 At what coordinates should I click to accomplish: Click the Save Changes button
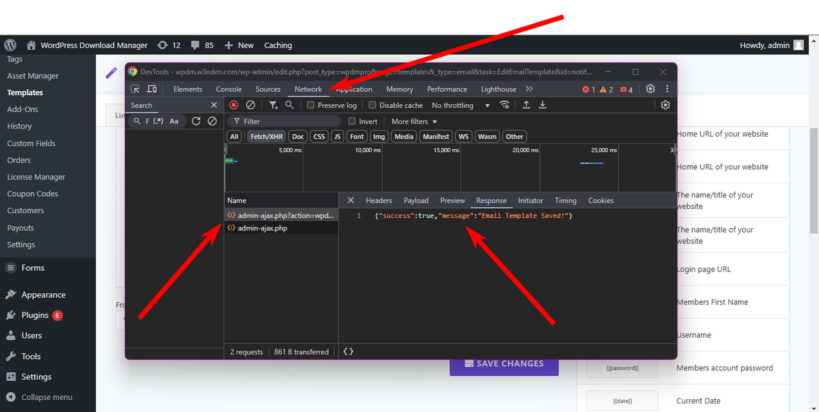[x=504, y=363]
